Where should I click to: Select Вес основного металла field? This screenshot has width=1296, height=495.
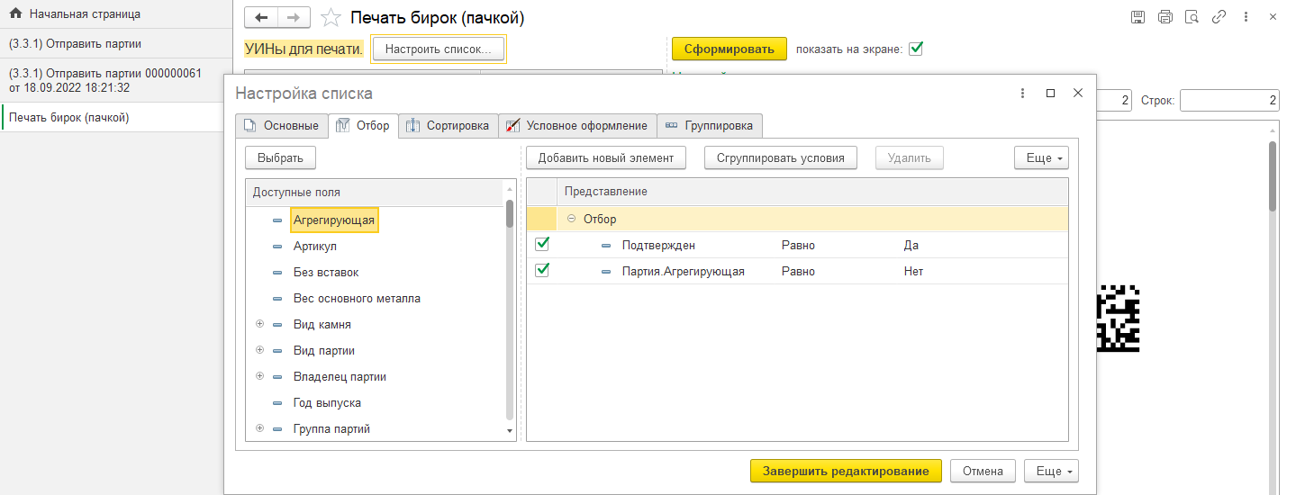click(x=357, y=298)
